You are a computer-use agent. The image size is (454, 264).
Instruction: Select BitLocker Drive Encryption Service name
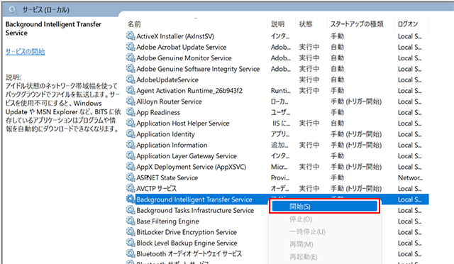[187, 232]
